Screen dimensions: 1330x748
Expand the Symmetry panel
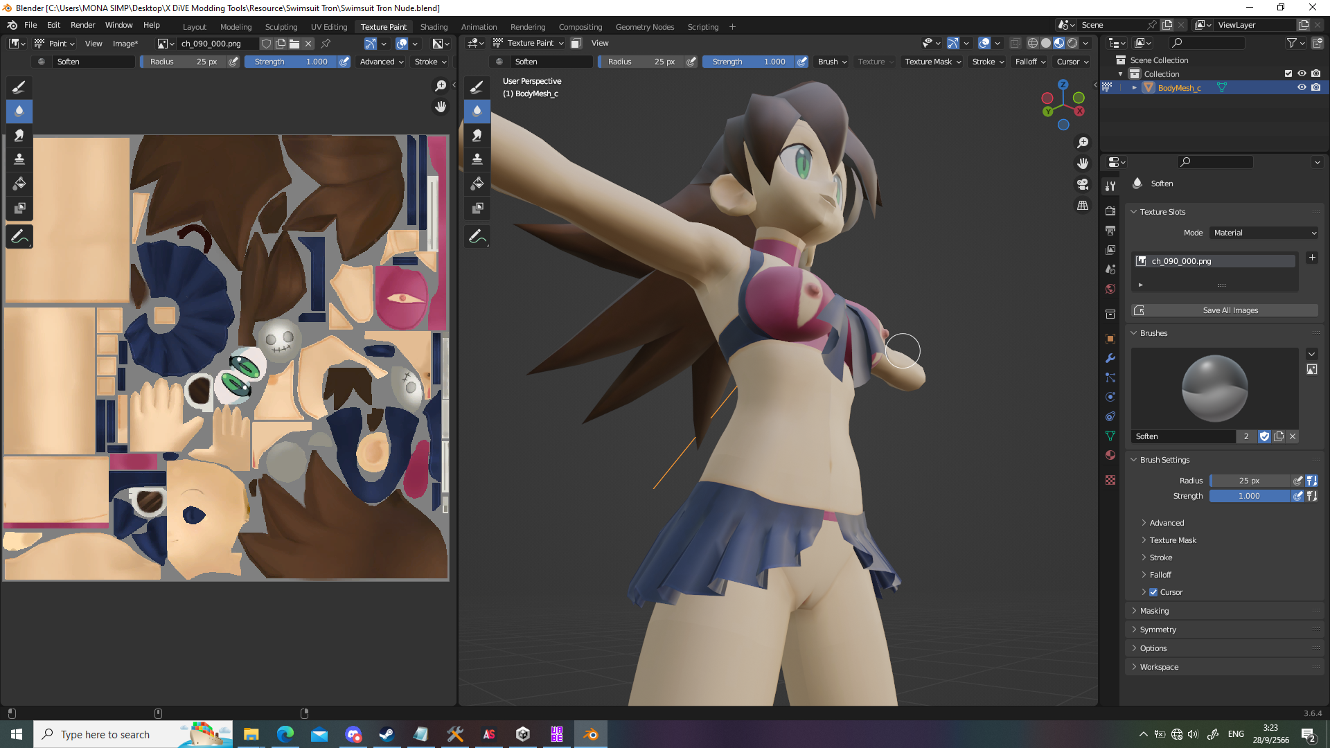coord(1158,630)
